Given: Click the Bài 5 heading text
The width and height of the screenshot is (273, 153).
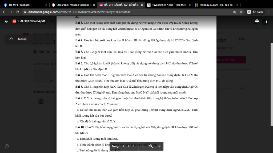Looking at the screenshot, I should [x=79, y=52].
